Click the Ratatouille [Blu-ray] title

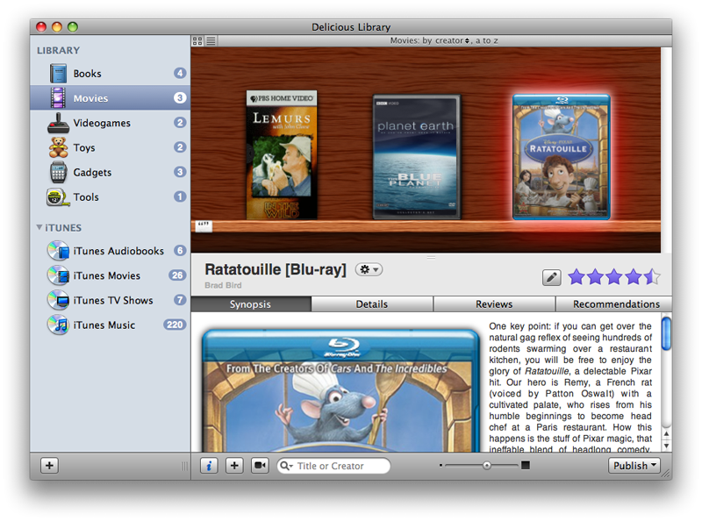[276, 269]
